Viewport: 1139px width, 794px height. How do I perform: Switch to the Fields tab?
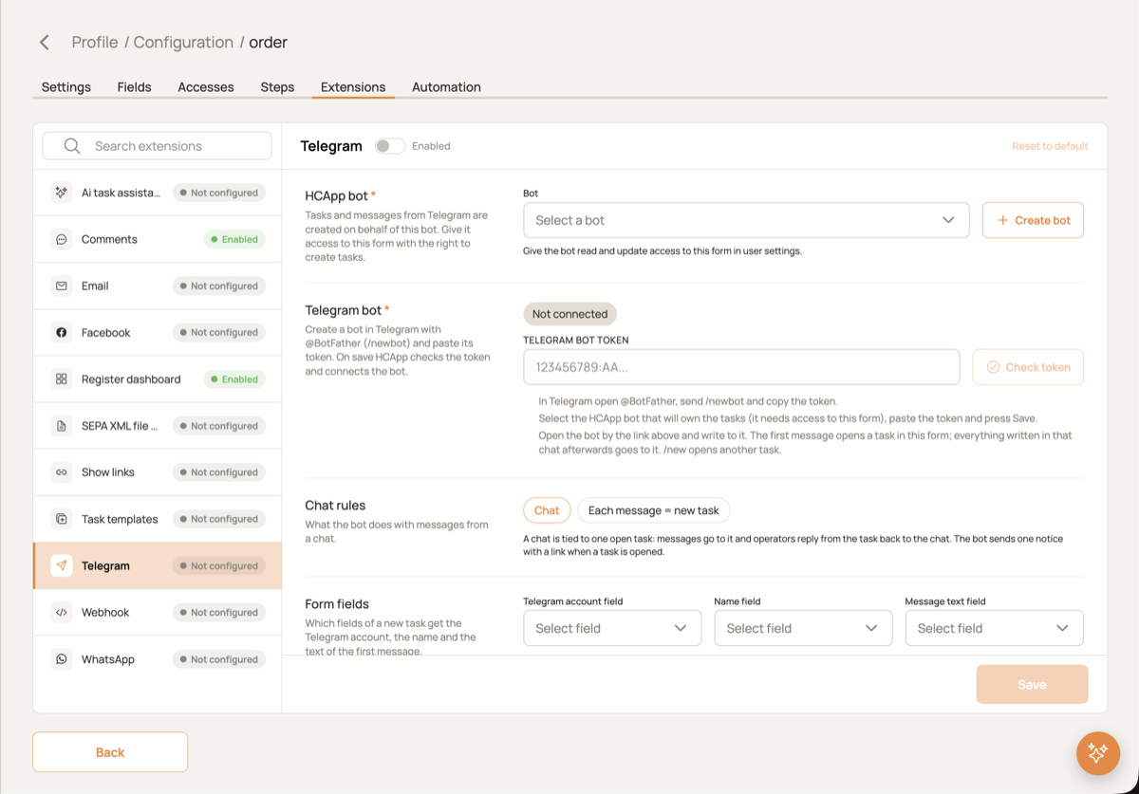pyautogui.click(x=135, y=87)
